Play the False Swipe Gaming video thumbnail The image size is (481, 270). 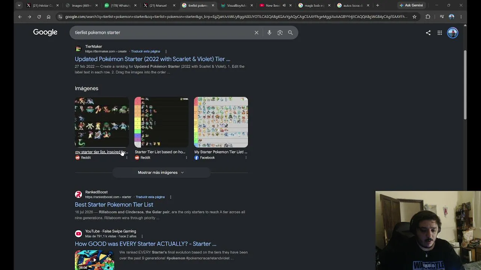pos(94,260)
